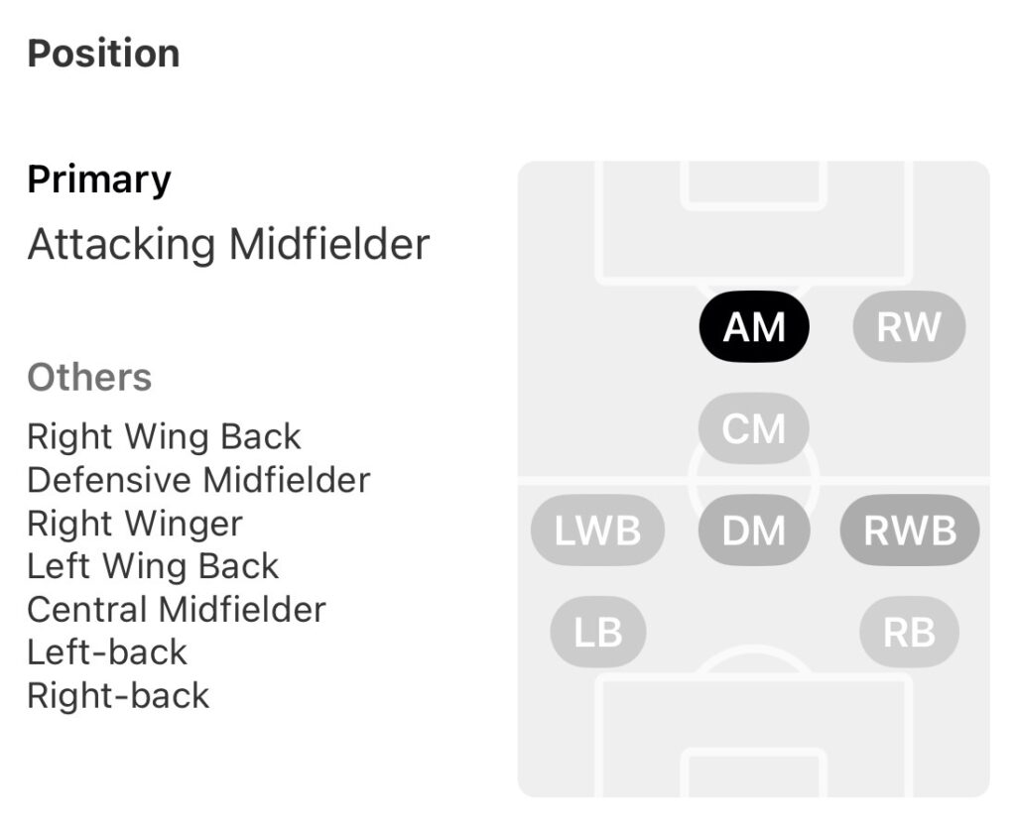Open the Position section header
Screen dimensions: 1016x828
(104, 54)
